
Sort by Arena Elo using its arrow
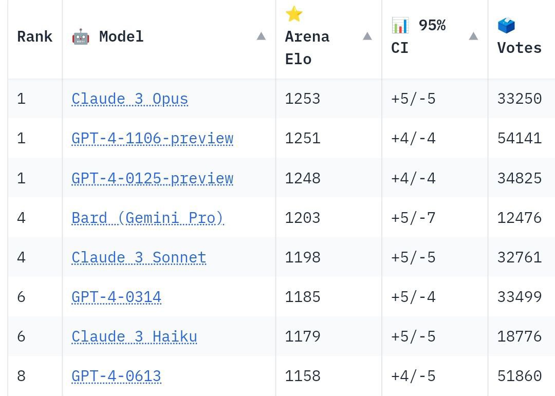[367, 36]
